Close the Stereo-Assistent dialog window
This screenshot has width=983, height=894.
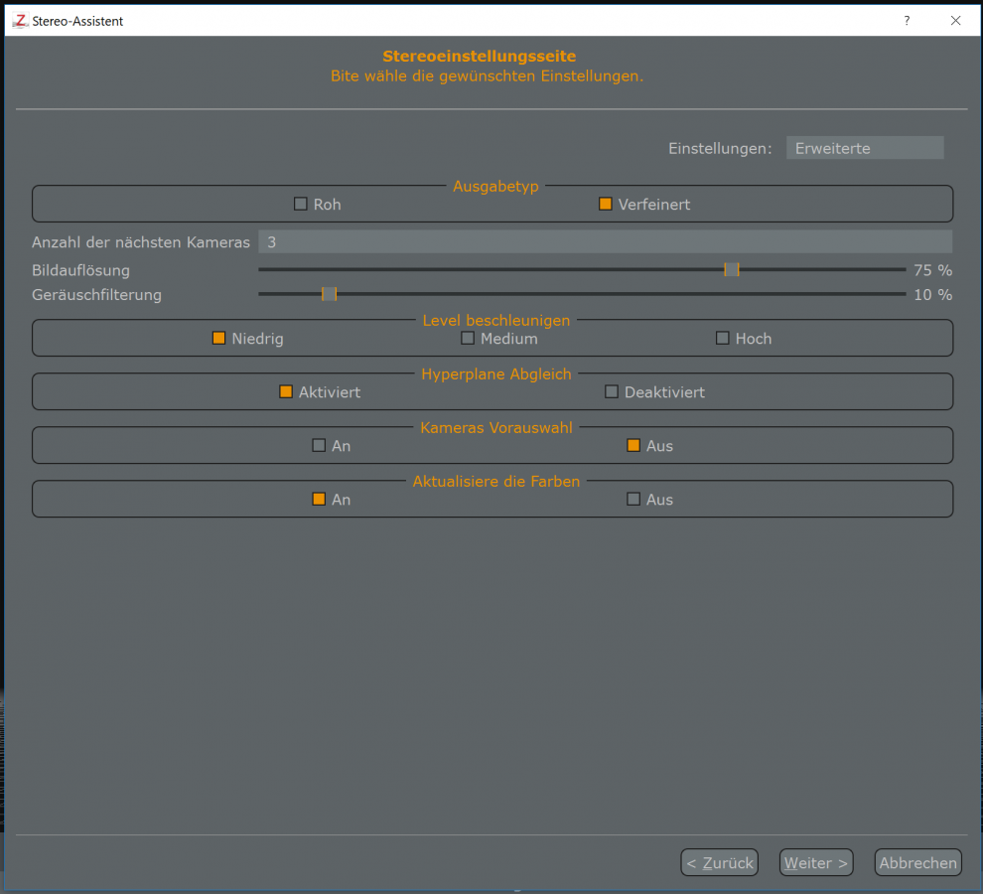tap(955, 20)
